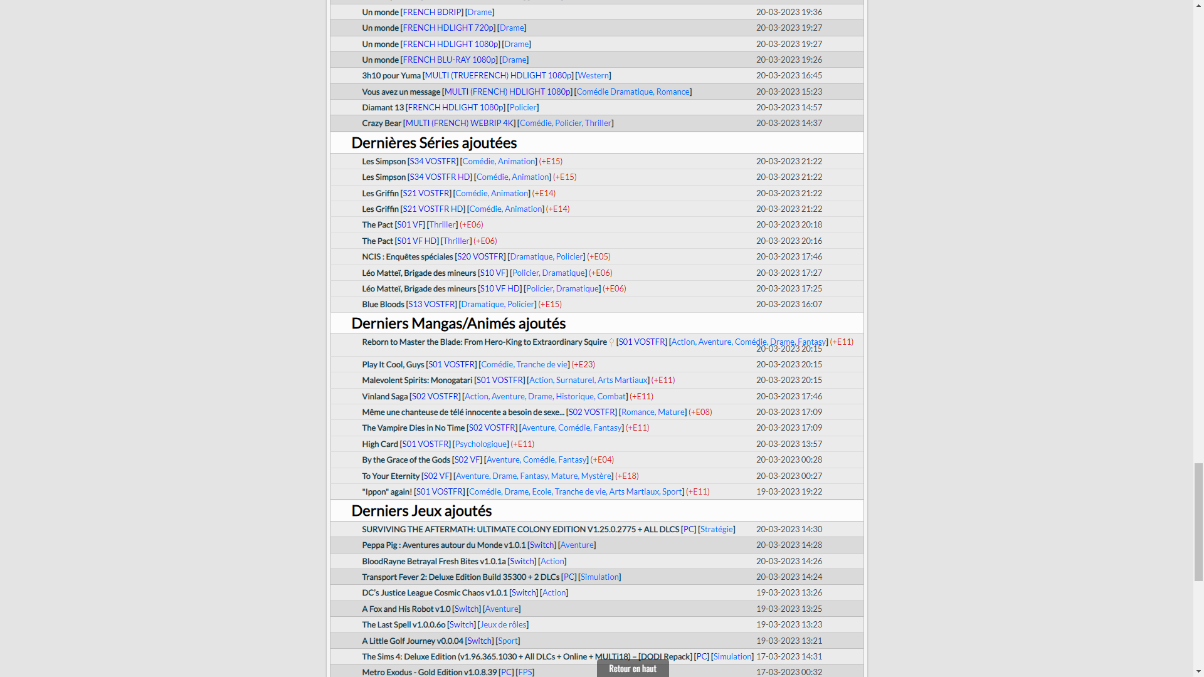
Task: Open Peppa Pig Aventures autour du Monde
Action: point(443,545)
